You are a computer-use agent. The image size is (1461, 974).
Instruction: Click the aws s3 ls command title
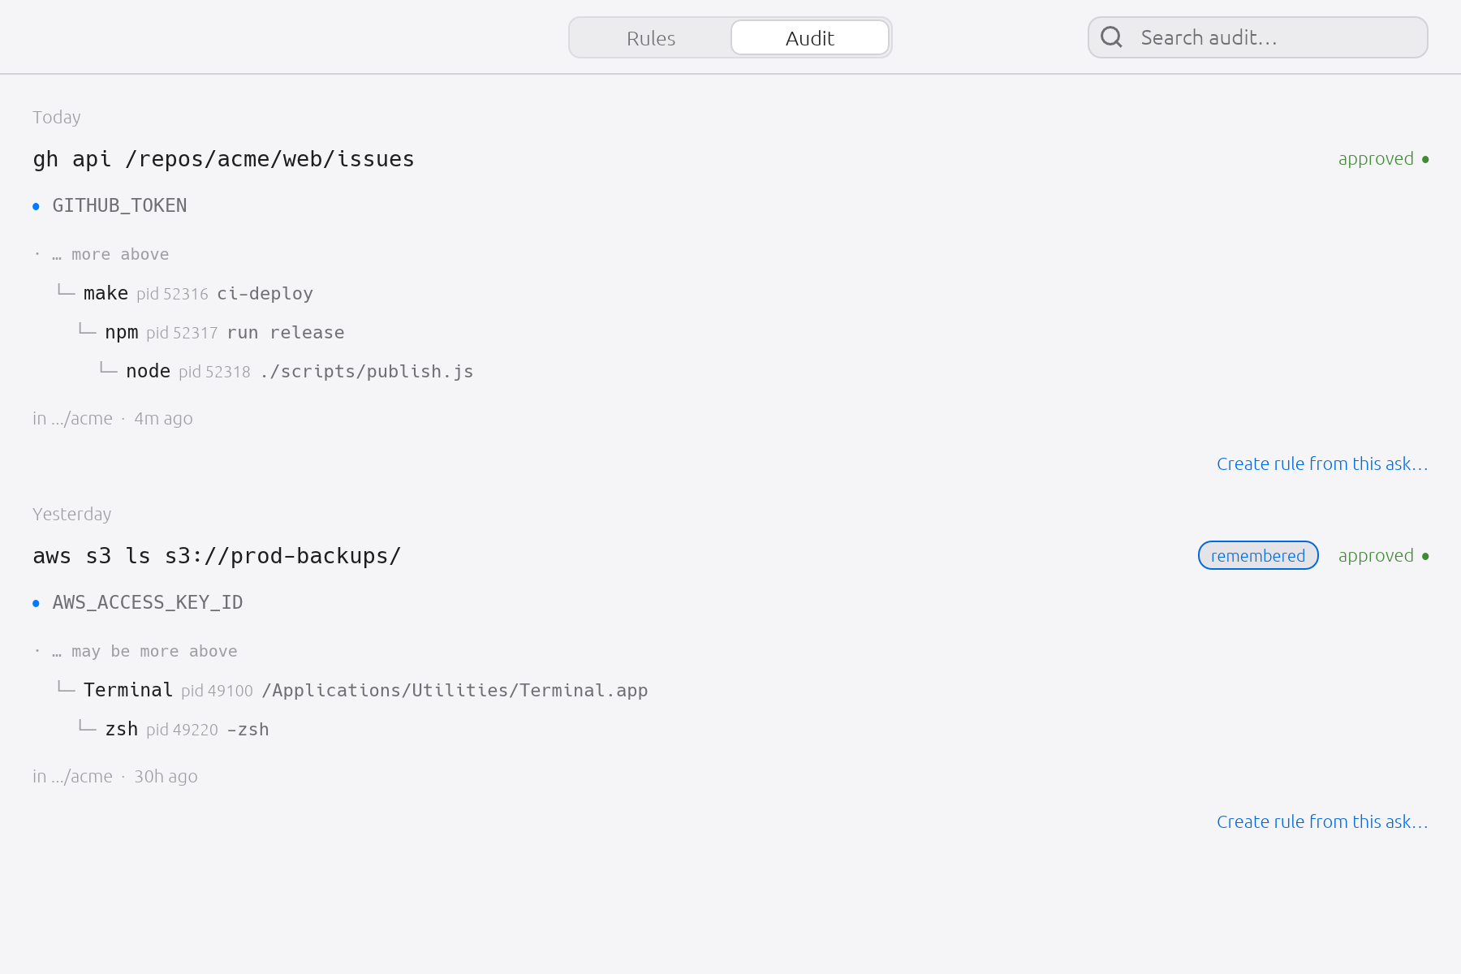point(217,556)
